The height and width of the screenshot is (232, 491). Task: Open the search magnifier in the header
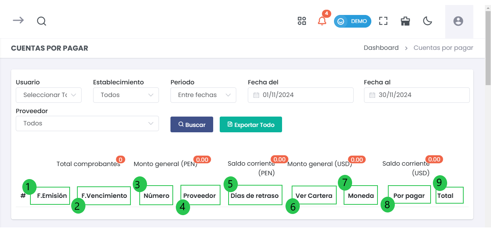41,21
